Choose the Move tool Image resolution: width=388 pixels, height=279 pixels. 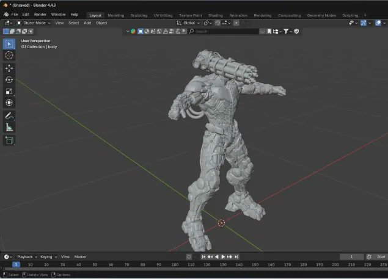pyautogui.click(x=9, y=68)
